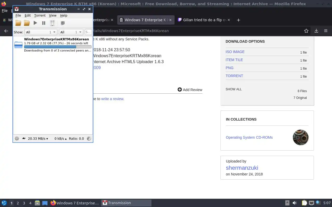The image size is (332, 207).
Task: Pause the selected torrent in Transmission
Action: pyautogui.click(x=44, y=23)
